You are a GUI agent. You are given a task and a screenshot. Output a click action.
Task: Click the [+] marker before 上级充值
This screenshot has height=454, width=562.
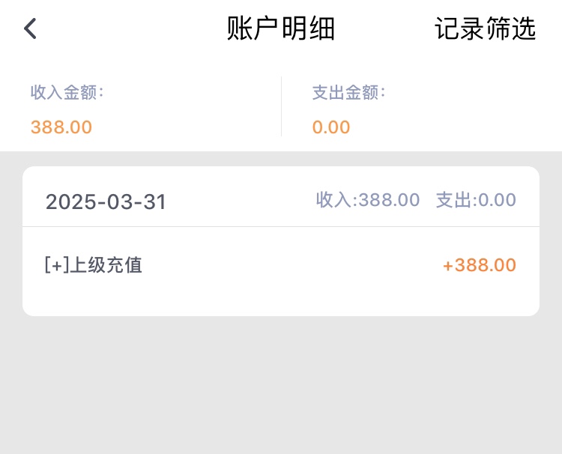point(57,265)
